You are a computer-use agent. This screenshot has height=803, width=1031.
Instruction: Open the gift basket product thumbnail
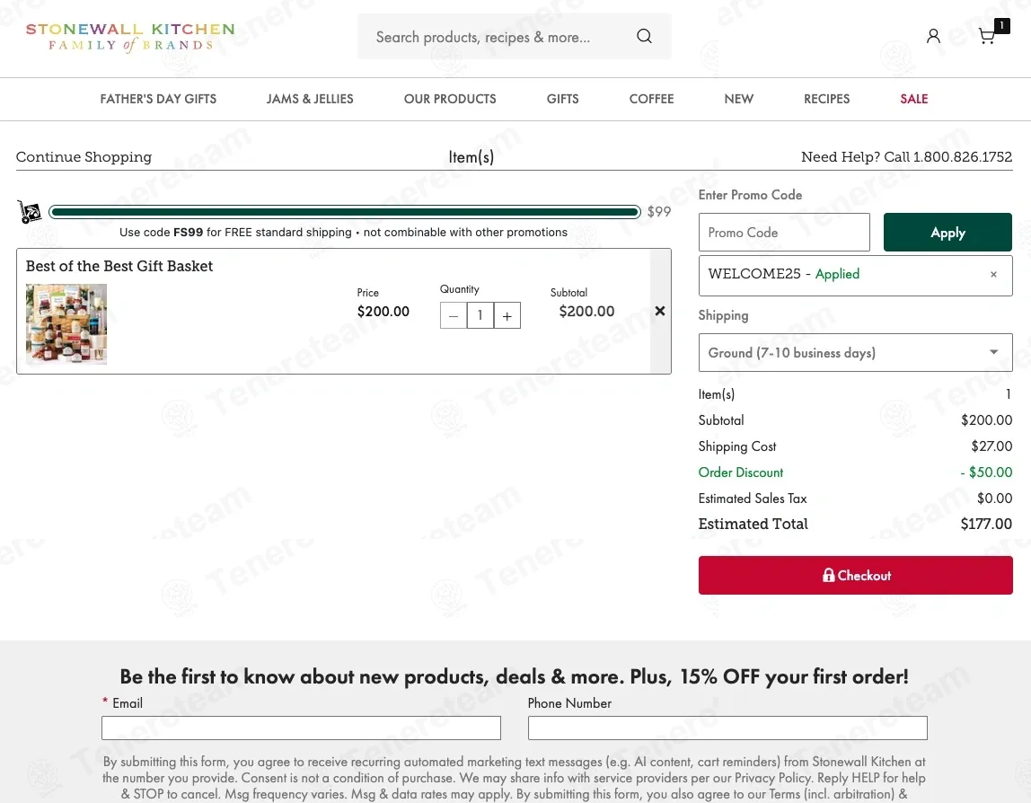(66, 324)
